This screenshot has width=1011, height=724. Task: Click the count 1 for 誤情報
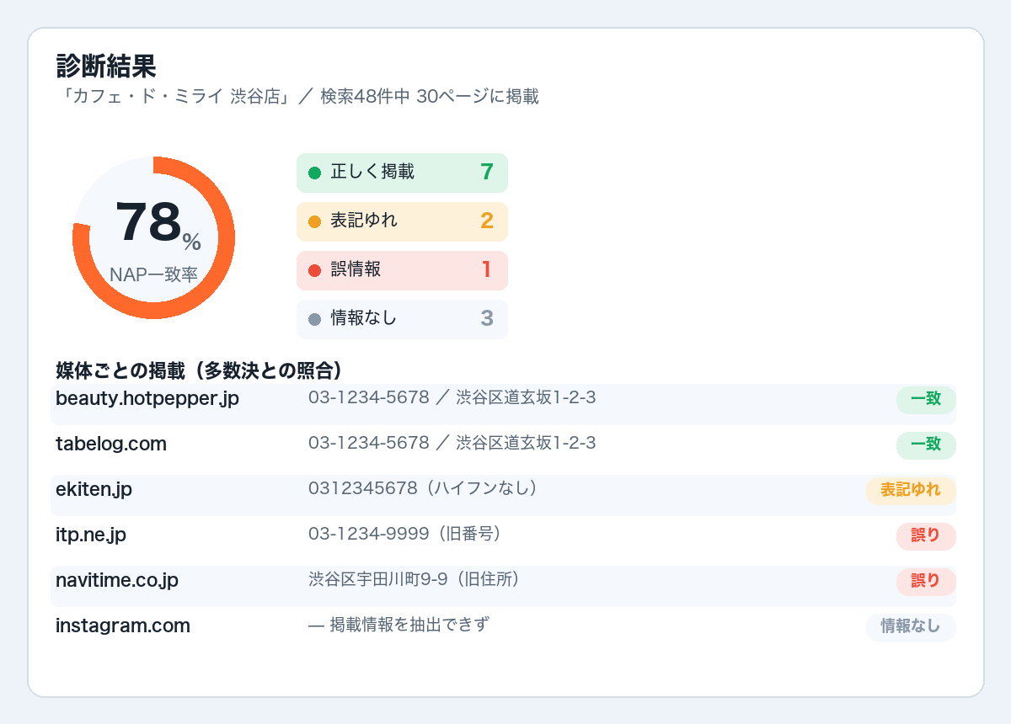(x=487, y=269)
